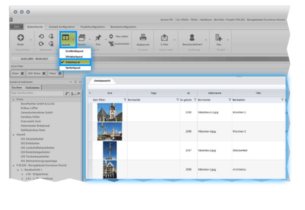305x210 pixels.
Task: Remove the 360°-Bilder active filter
Action: 44,73
